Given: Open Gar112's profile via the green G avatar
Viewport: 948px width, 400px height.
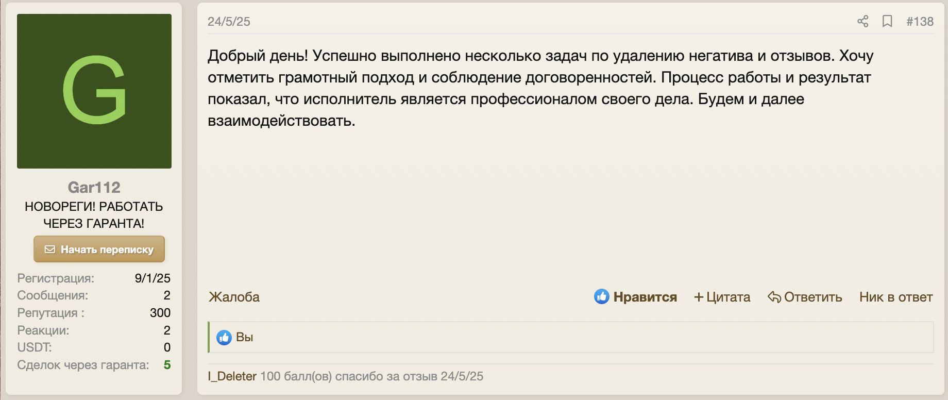Looking at the screenshot, I should (x=94, y=91).
